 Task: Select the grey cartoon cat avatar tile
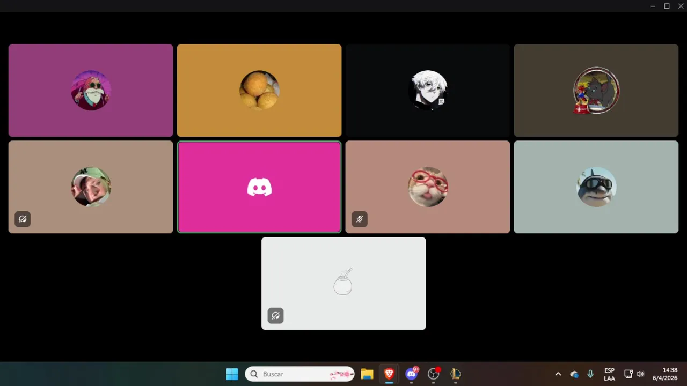(x=596, y=90)
